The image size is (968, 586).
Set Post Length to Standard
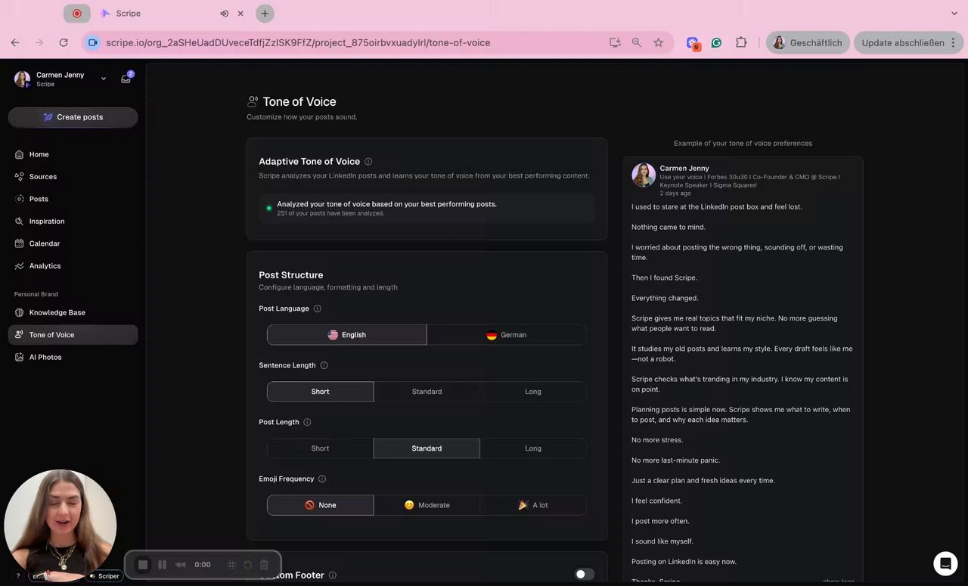(x=427, y=448)
